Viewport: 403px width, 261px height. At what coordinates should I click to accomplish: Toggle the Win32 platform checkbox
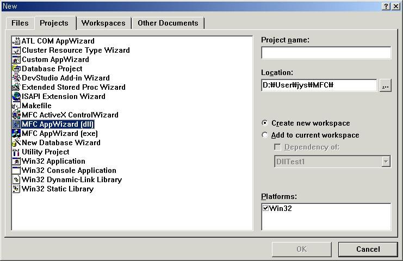266,208
